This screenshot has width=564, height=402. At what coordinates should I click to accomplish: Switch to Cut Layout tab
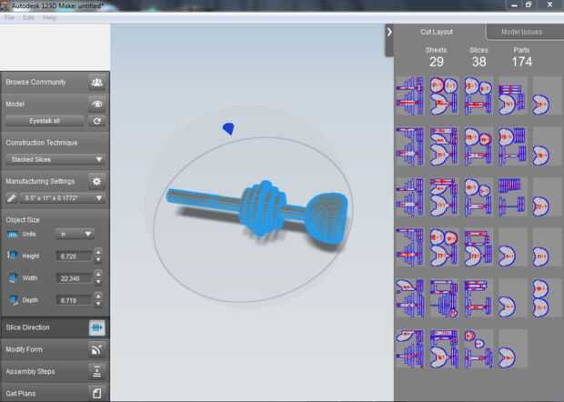[x=437, y=32]
